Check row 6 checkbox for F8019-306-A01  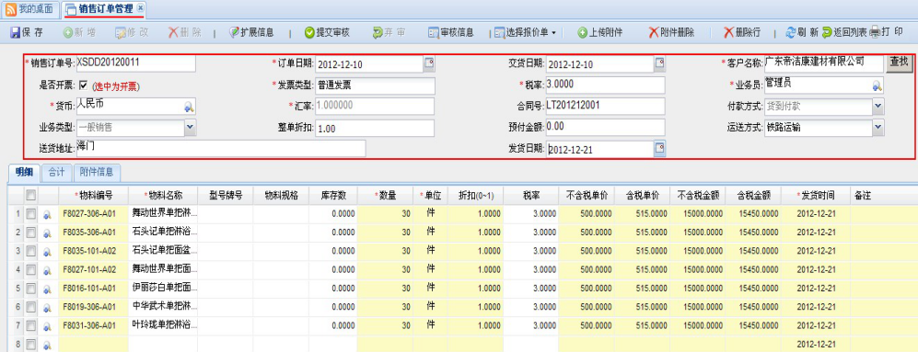(30, 308)
